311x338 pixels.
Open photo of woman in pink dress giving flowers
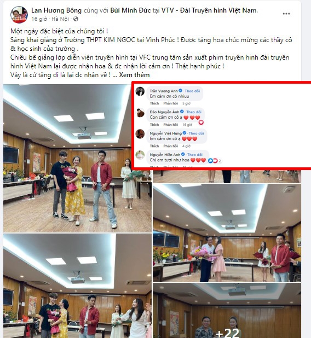coord(227,233)
